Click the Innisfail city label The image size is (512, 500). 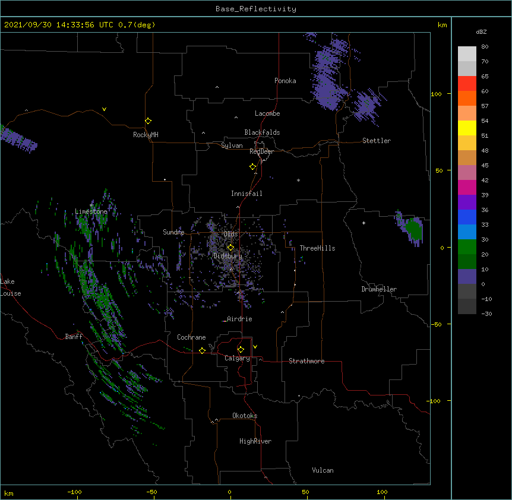coord(246,194)
